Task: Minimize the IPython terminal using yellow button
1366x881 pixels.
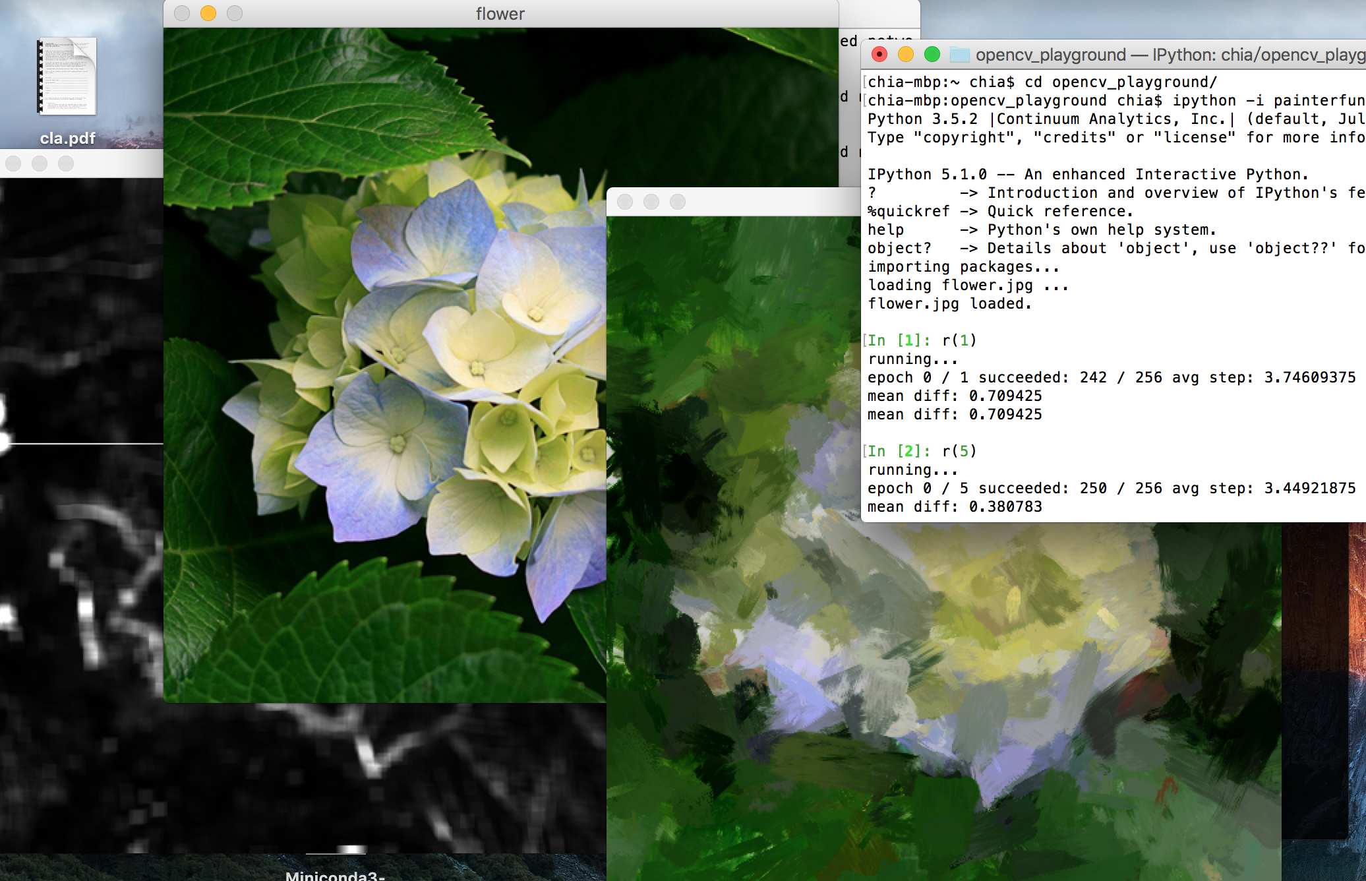Action: coord(906,55)
